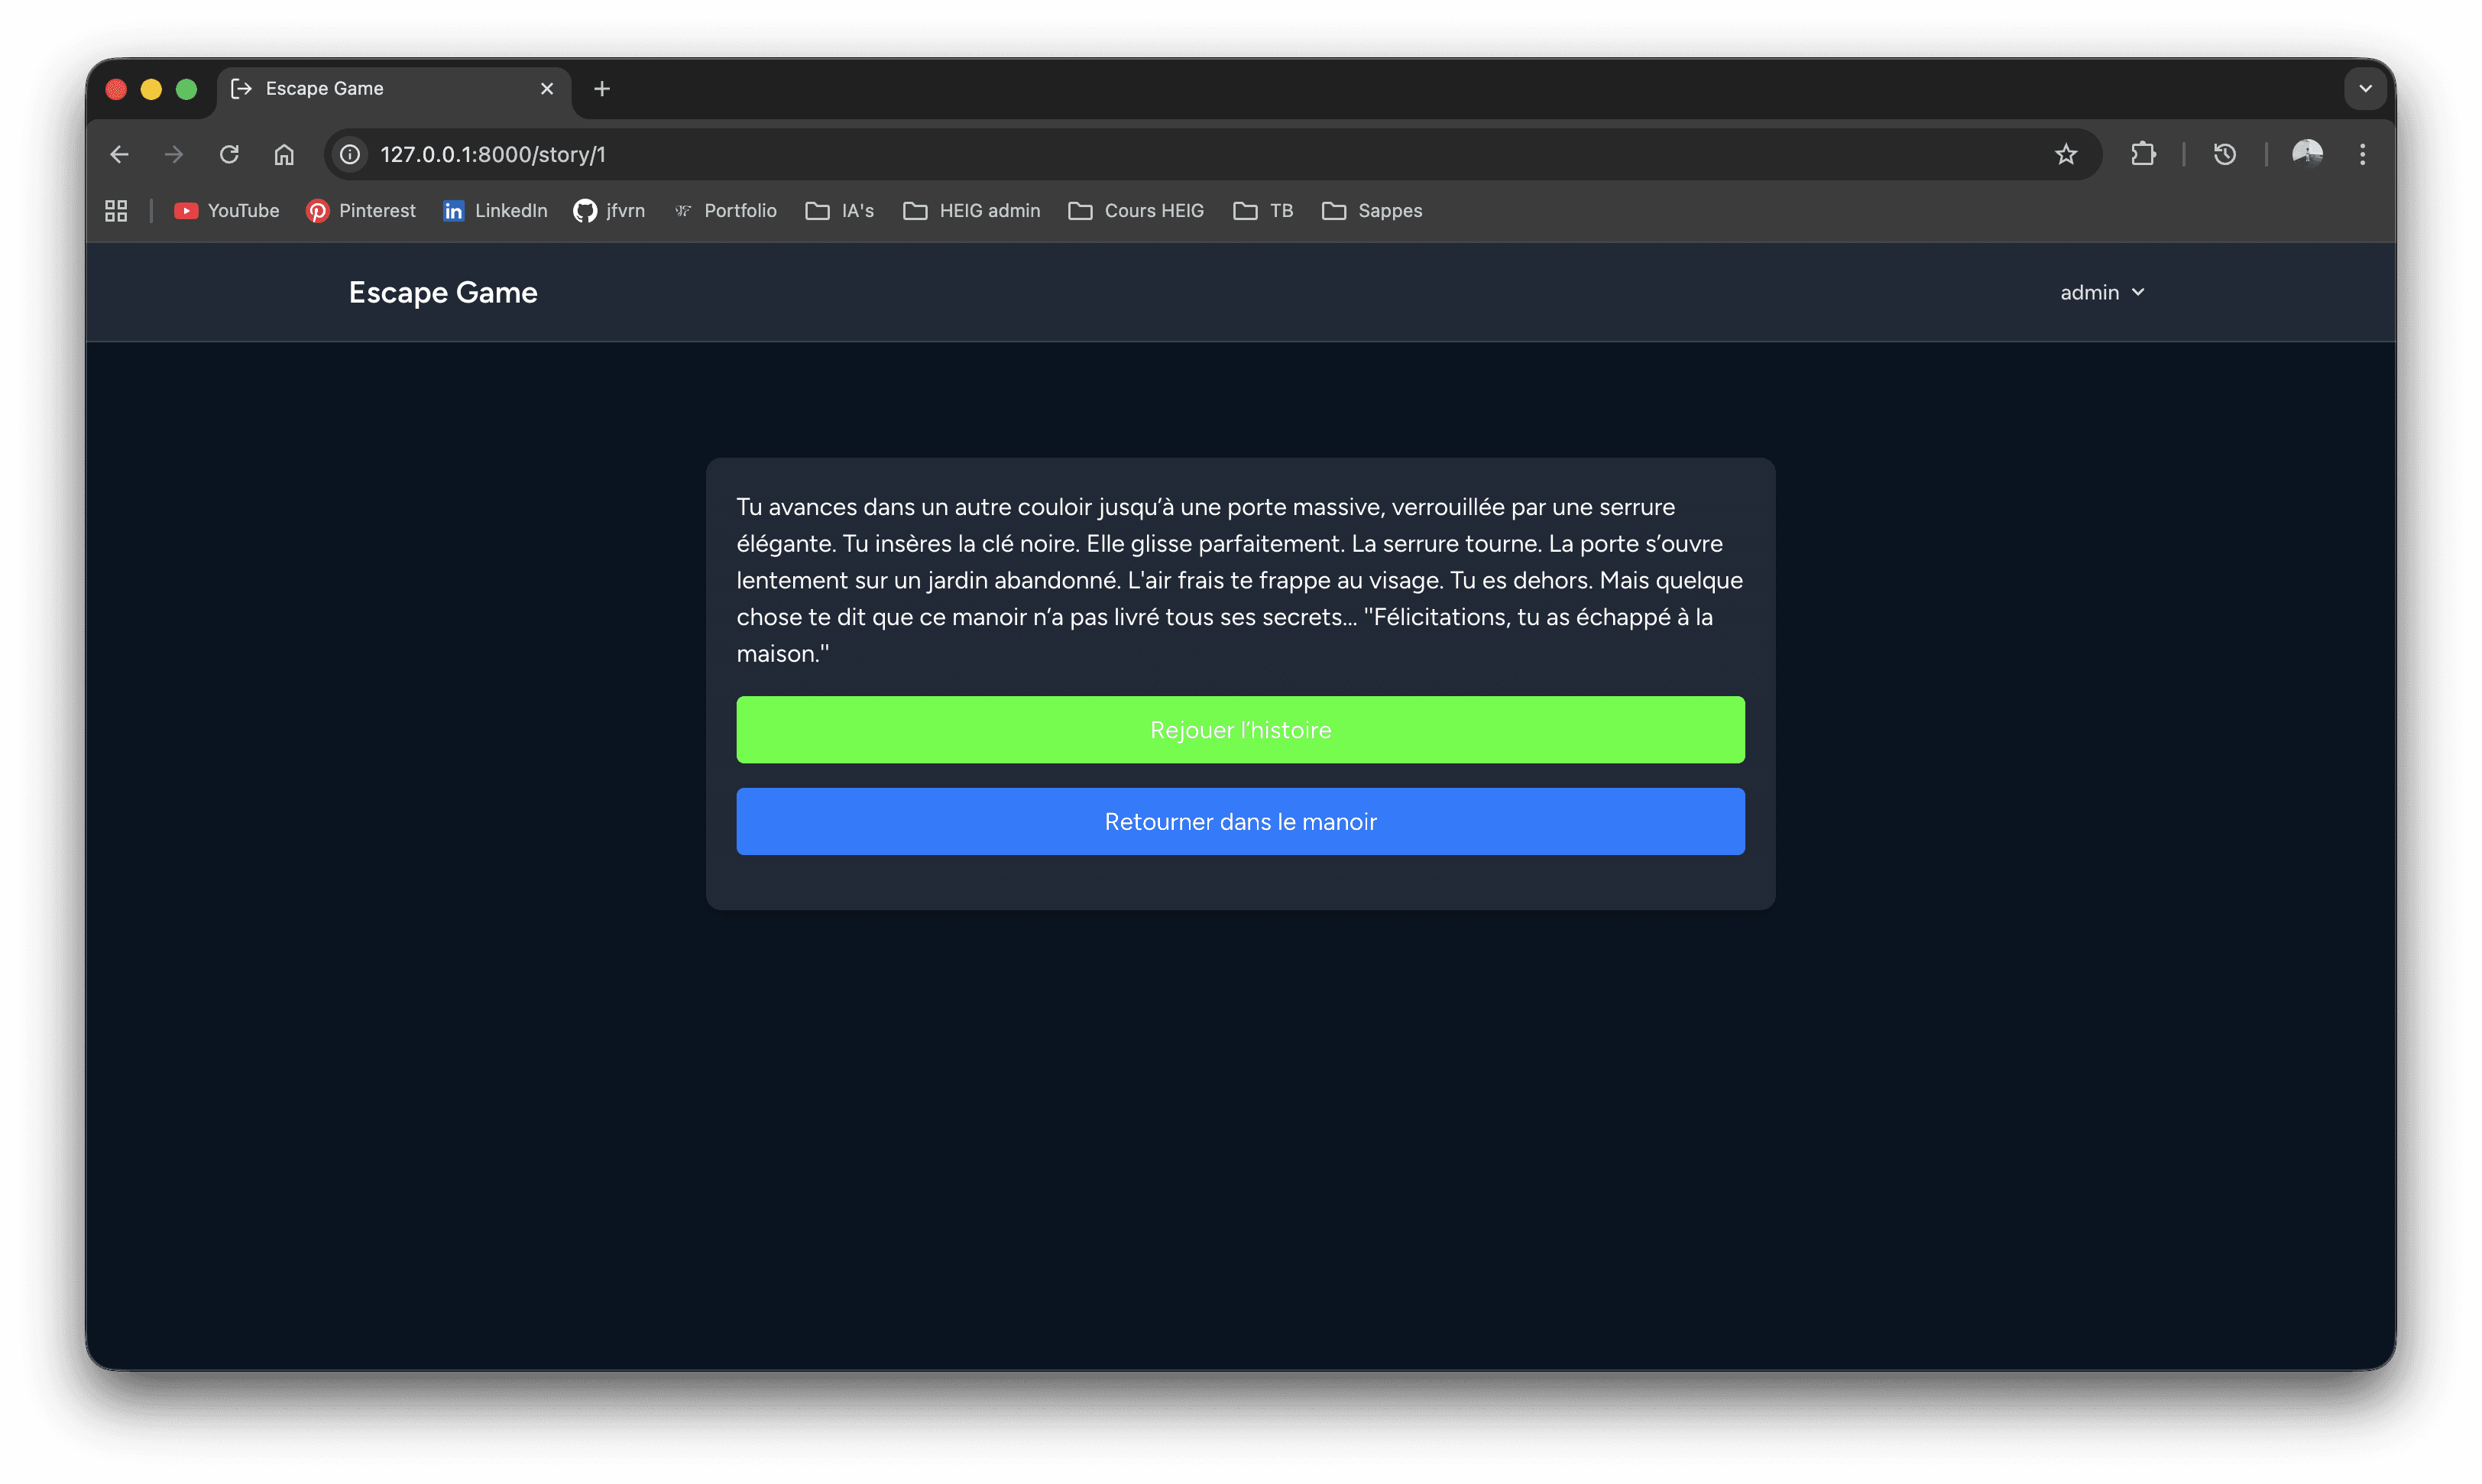
Task: Close the Escape Game tab
Action: click(x=547, y=89)
